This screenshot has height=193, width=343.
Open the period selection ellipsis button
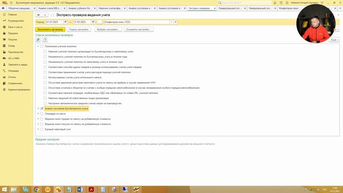coord(100,22)
